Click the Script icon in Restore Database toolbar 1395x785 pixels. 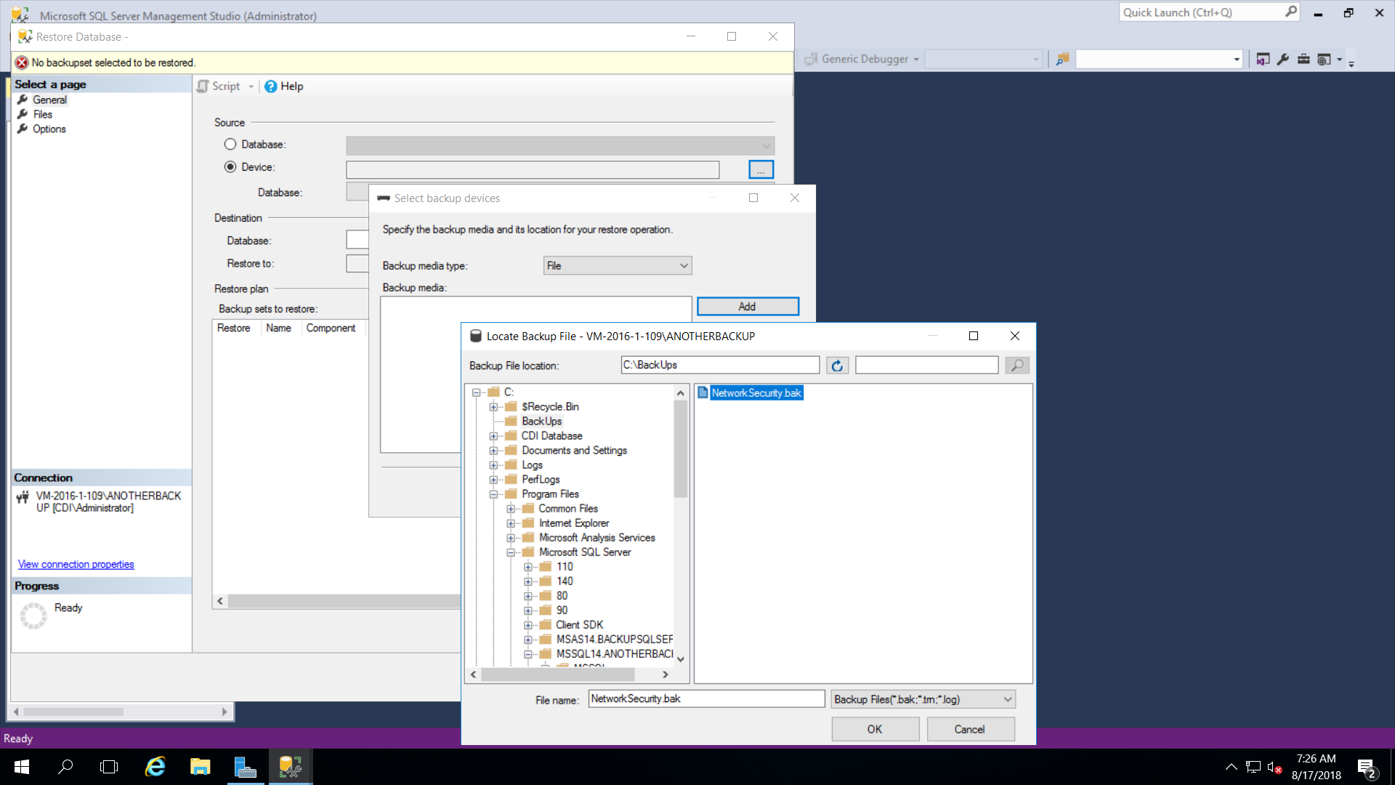[203, 86]
